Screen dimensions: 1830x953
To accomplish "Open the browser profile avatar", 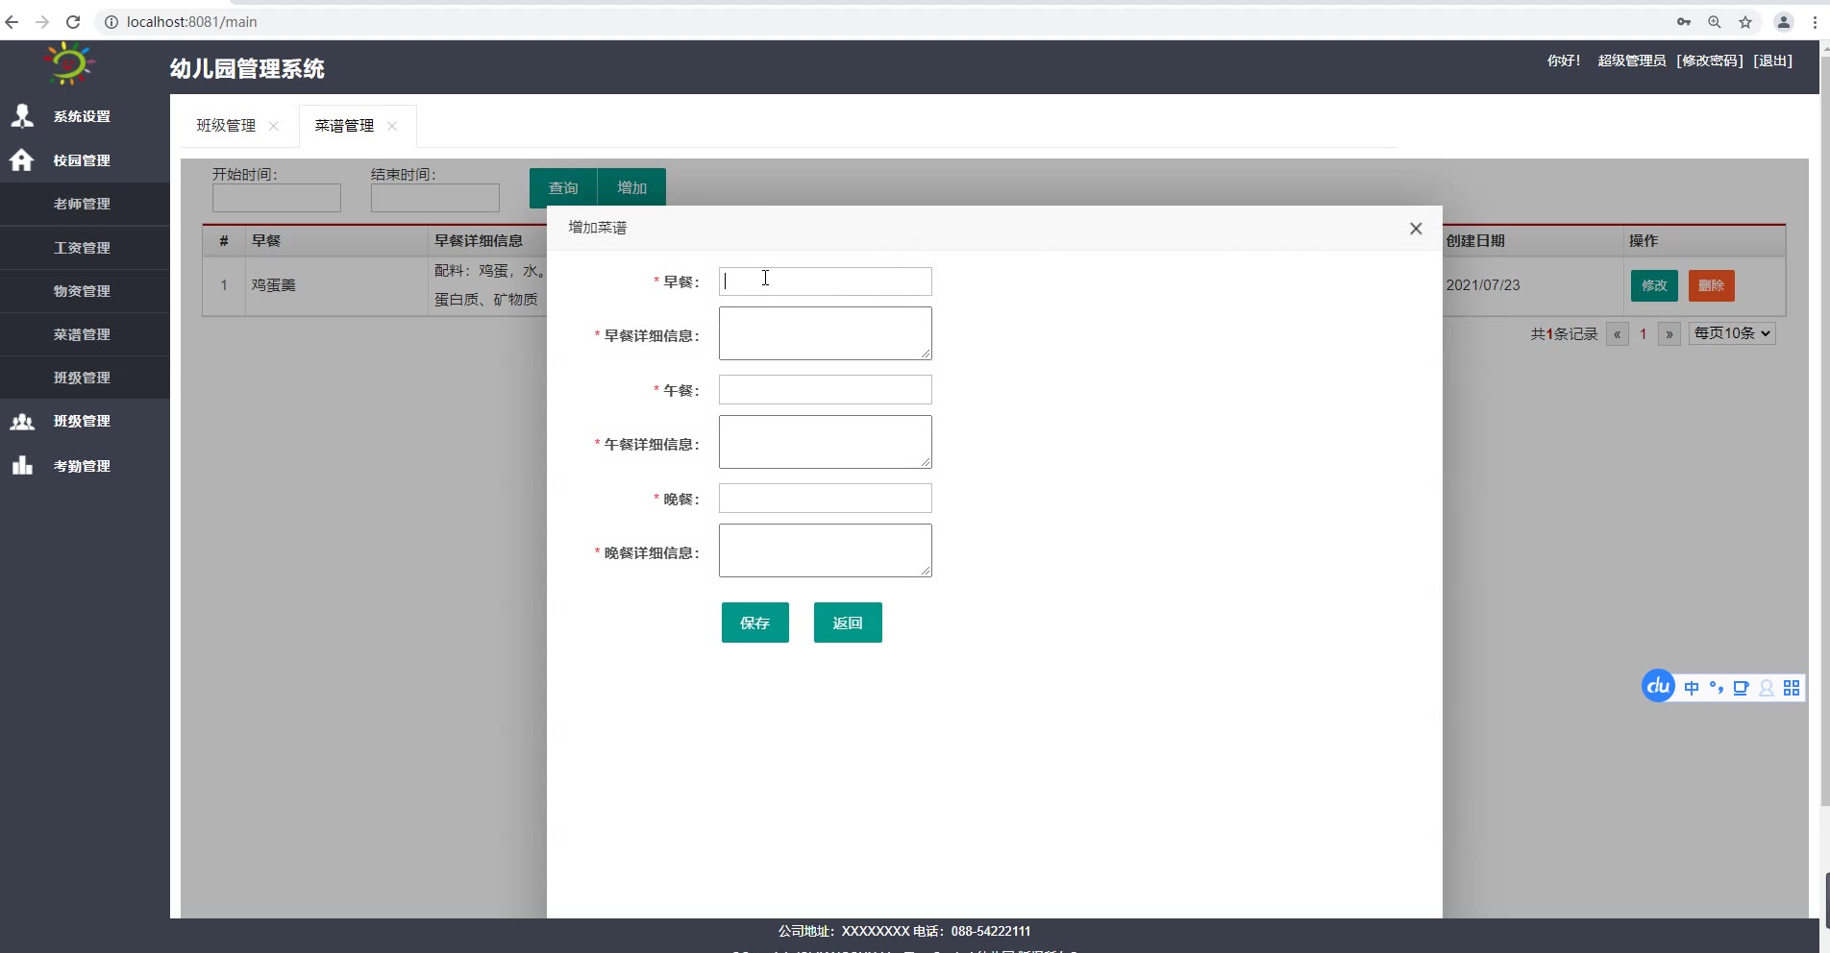I will pyautogui.click(x=1784, y=22).
